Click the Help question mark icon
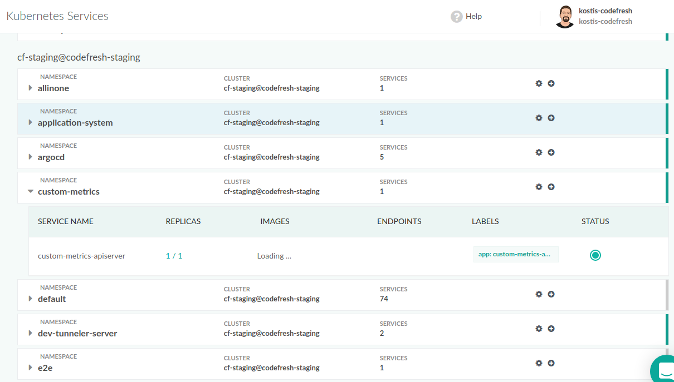This screenshot has width=674, height=382. click(x=457, y=17)
